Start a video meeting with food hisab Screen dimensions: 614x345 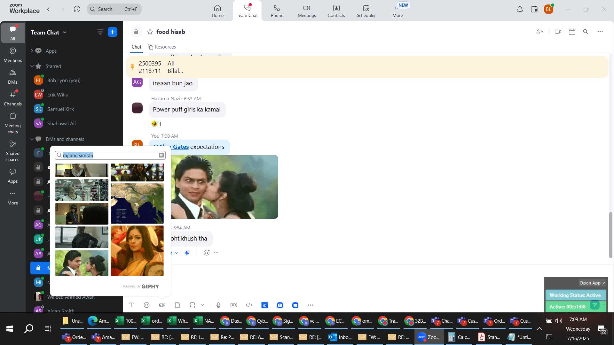click(558, 32)
